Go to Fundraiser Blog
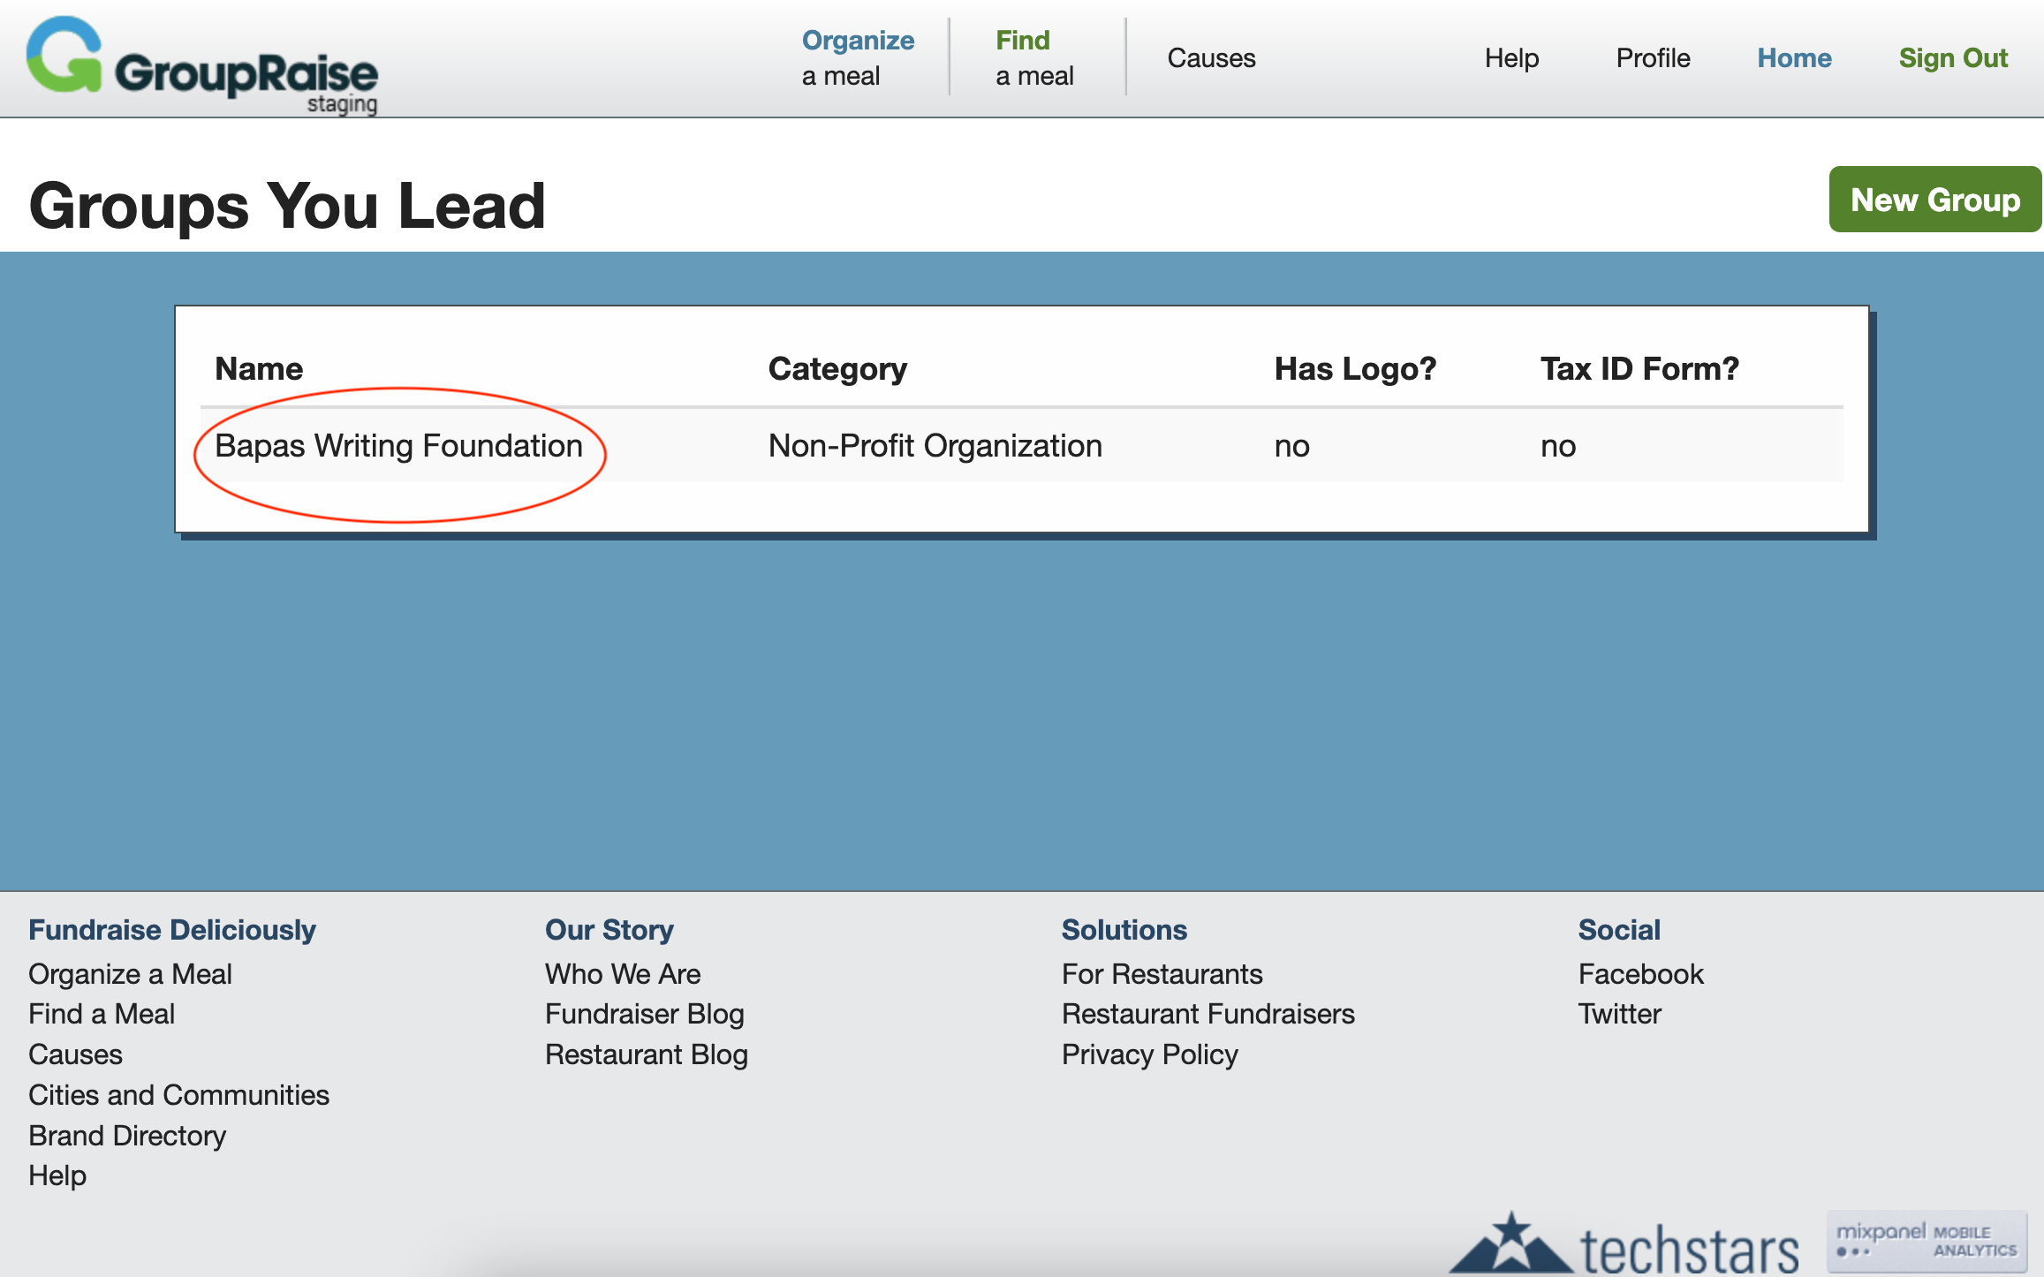Image resolution: width=2044 pixels, height=1277 pixels. pos(644,1014)
